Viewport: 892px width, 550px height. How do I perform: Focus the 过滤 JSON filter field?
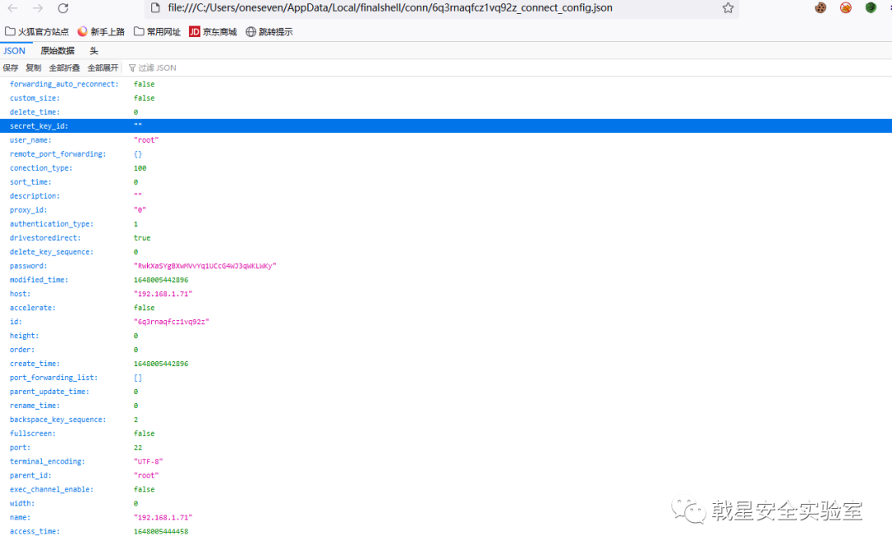[x=157, y=68]
